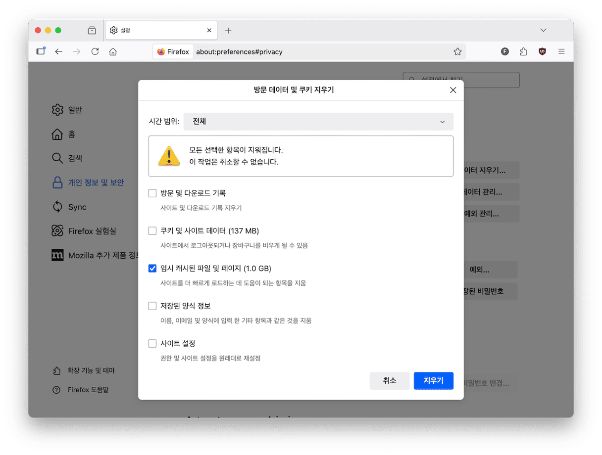Toggle the sidebar icon in toolbar
The image size is (602, 455).
click(41, 51)
